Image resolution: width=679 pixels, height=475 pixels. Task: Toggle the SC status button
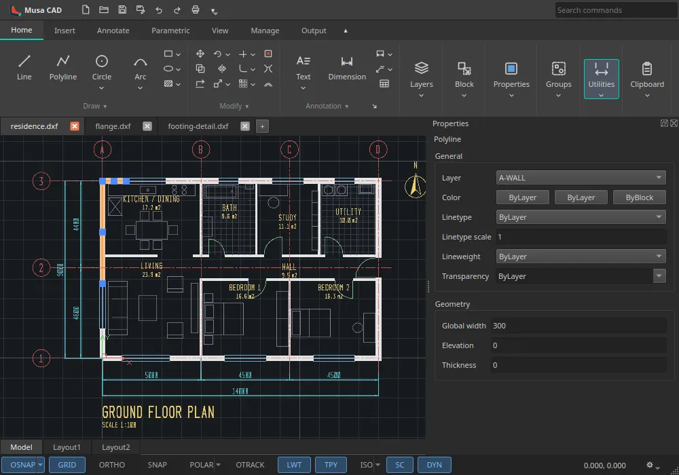tap(400, 465)
